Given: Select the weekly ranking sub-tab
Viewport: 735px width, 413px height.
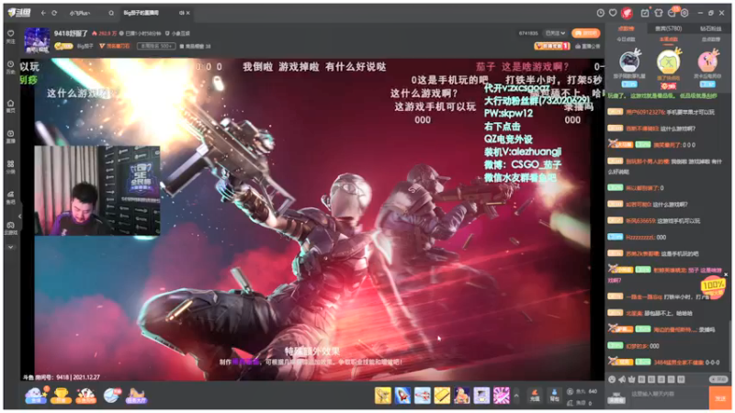Looking at the screenshot, I should tap(668, 39).
